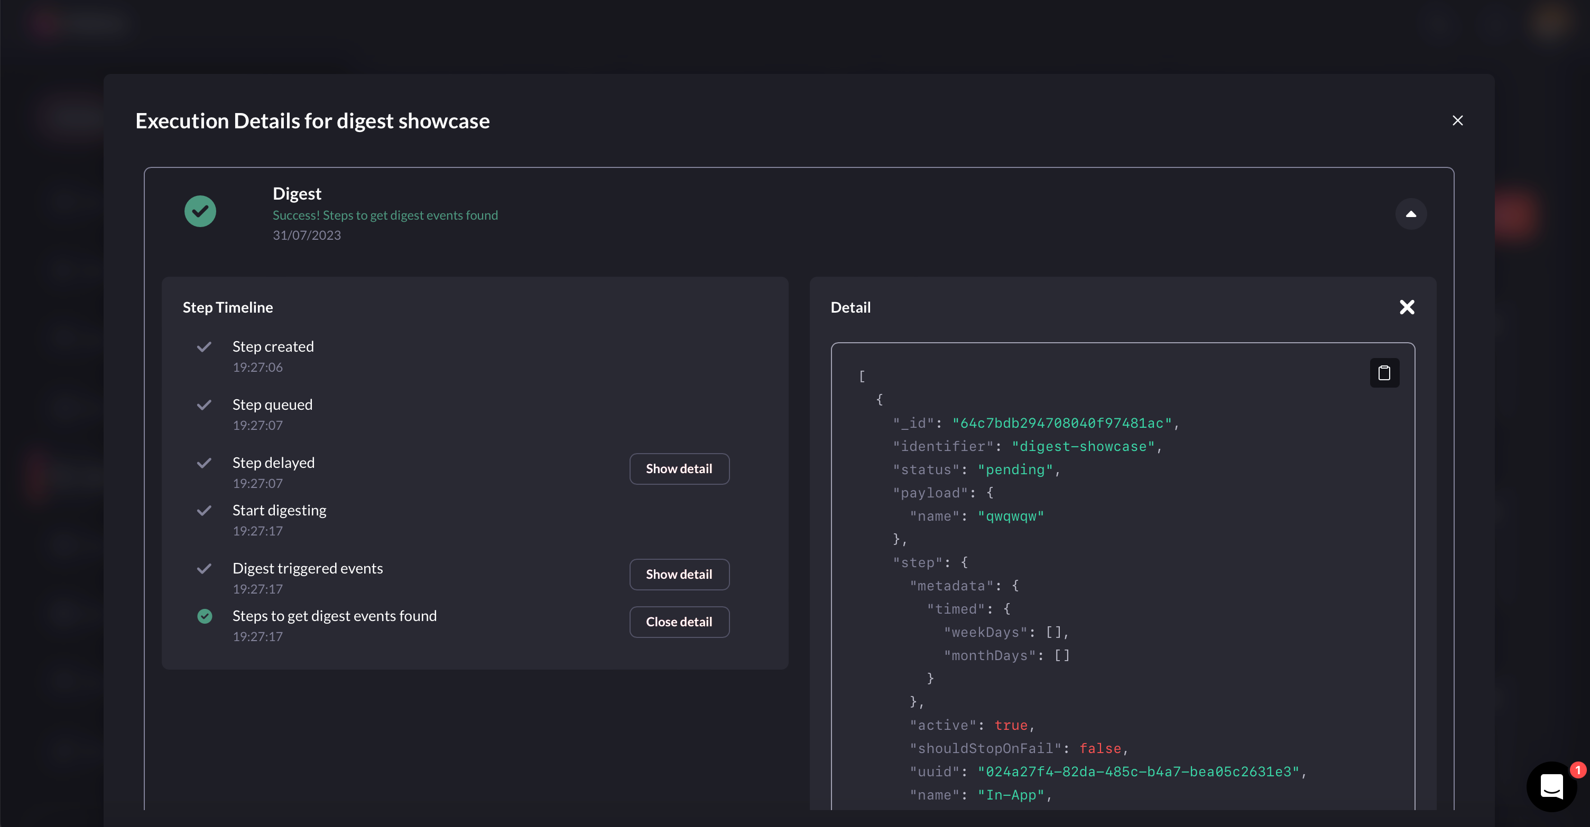Show detail for Step delayed
Screen dimensions: 1590x827
679,469
